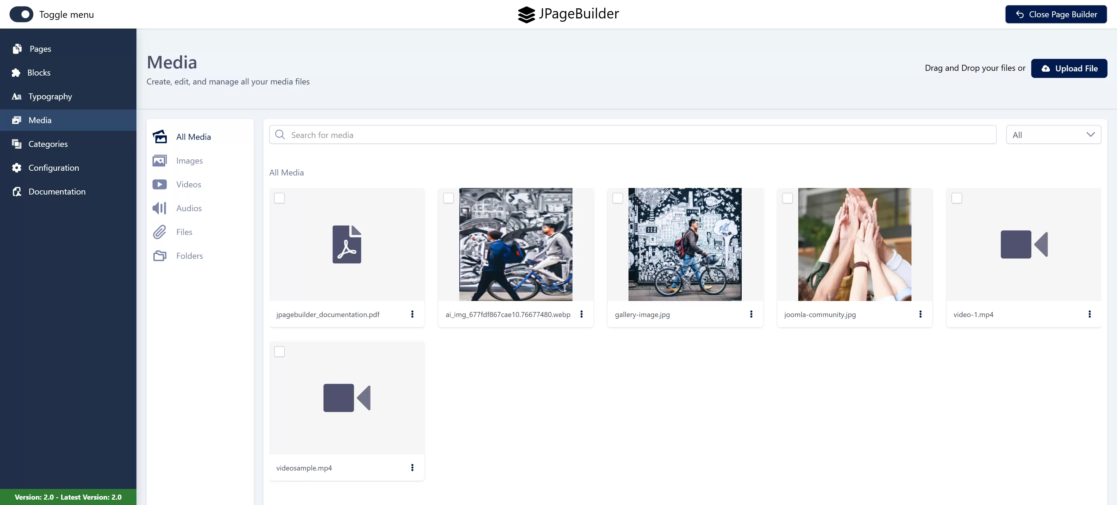The height and width of the screenshot is (505, 1117).
Task: Show Folders label
Action: (x=189, y=256)
